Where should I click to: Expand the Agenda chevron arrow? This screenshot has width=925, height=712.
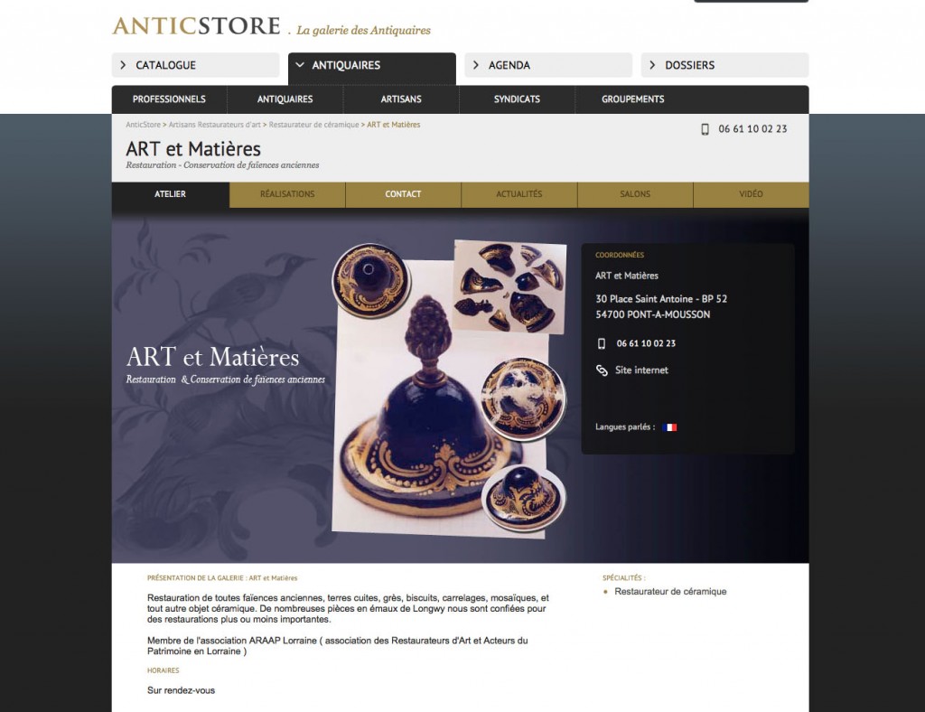click(475, 65)
